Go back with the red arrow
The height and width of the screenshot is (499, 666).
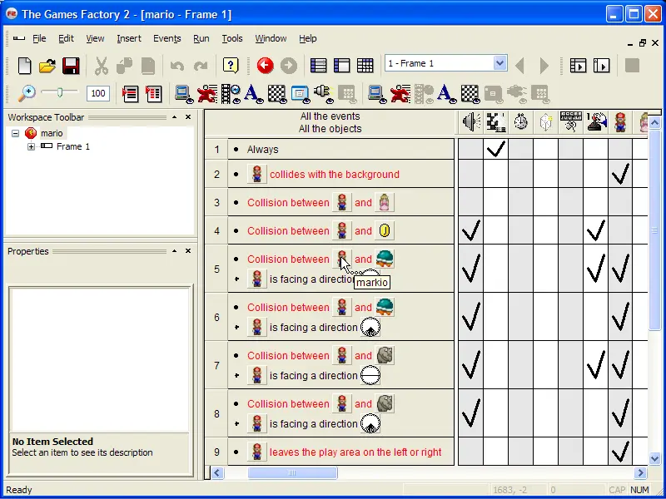(265, 66)
